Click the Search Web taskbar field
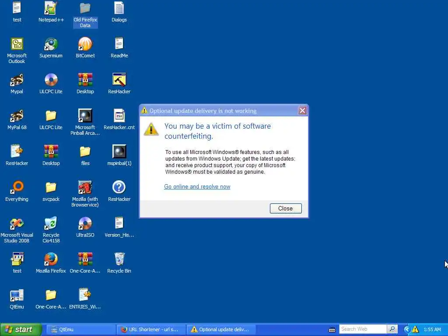This screenshot has height=336, width=448. tap(363, 329)
